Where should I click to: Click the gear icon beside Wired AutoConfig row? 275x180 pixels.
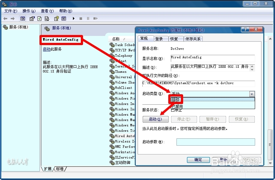click(112, 136)
